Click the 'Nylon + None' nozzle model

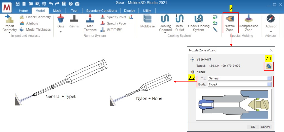(x=141, y=89)
